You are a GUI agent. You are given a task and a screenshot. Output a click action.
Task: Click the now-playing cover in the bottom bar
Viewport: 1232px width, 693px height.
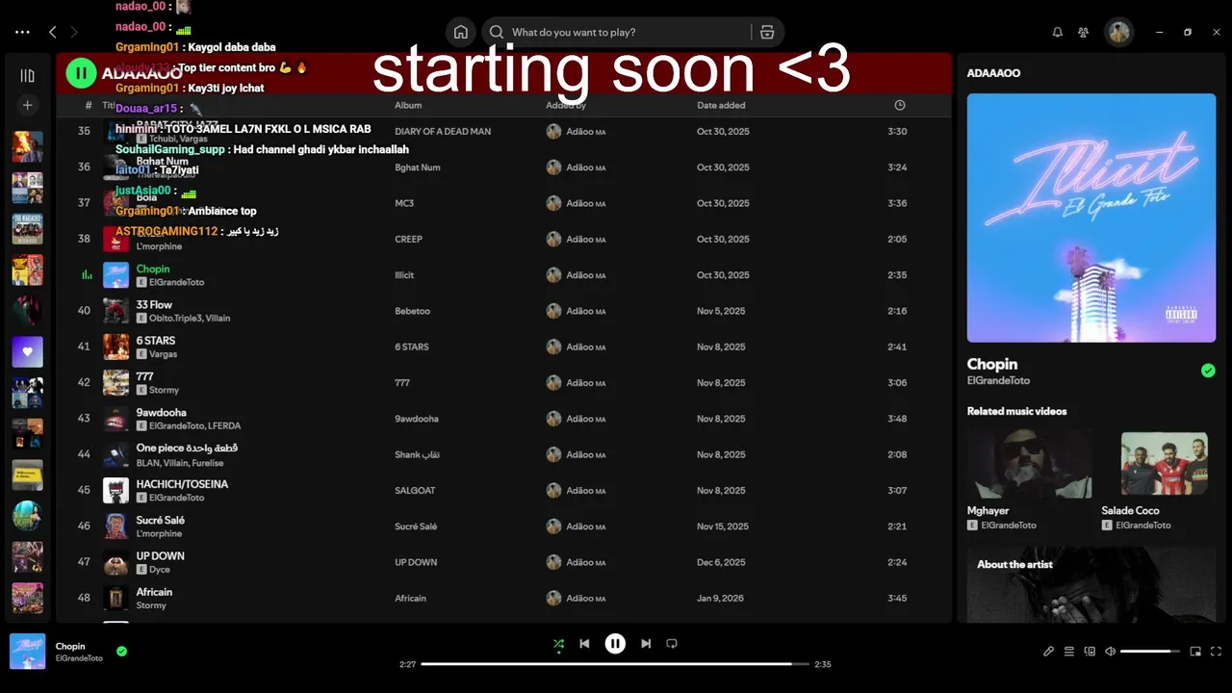pyautogui.click(x=27, y=652)
